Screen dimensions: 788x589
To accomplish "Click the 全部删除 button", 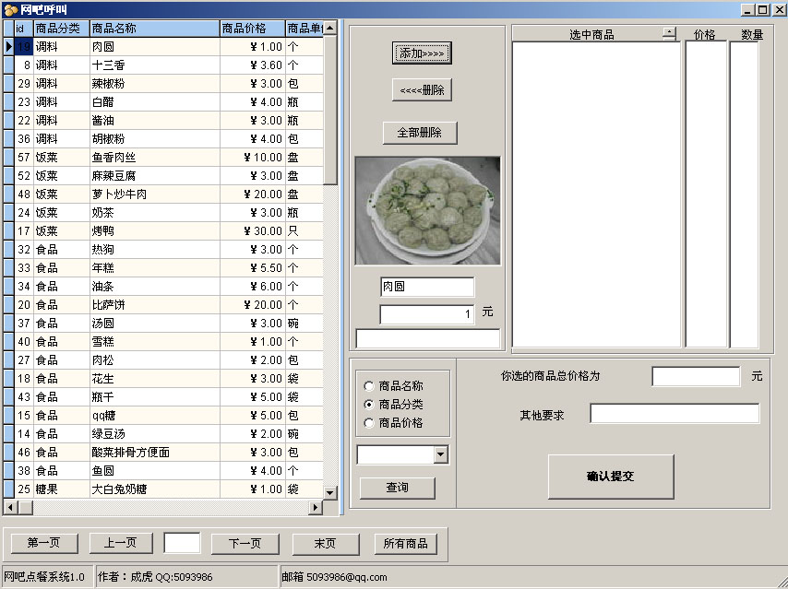I will 420,133.
